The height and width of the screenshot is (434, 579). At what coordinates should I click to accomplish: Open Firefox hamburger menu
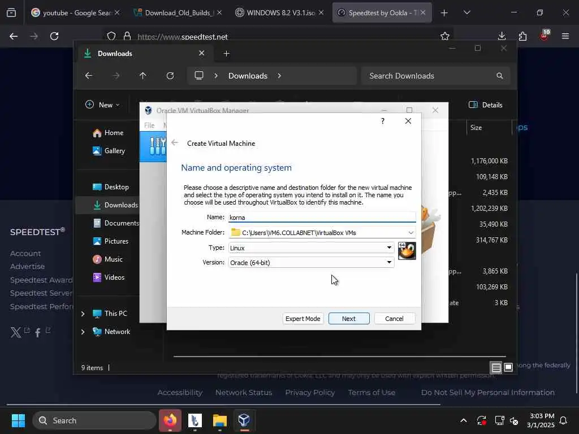pyautogui.click(x=565, y=36)
